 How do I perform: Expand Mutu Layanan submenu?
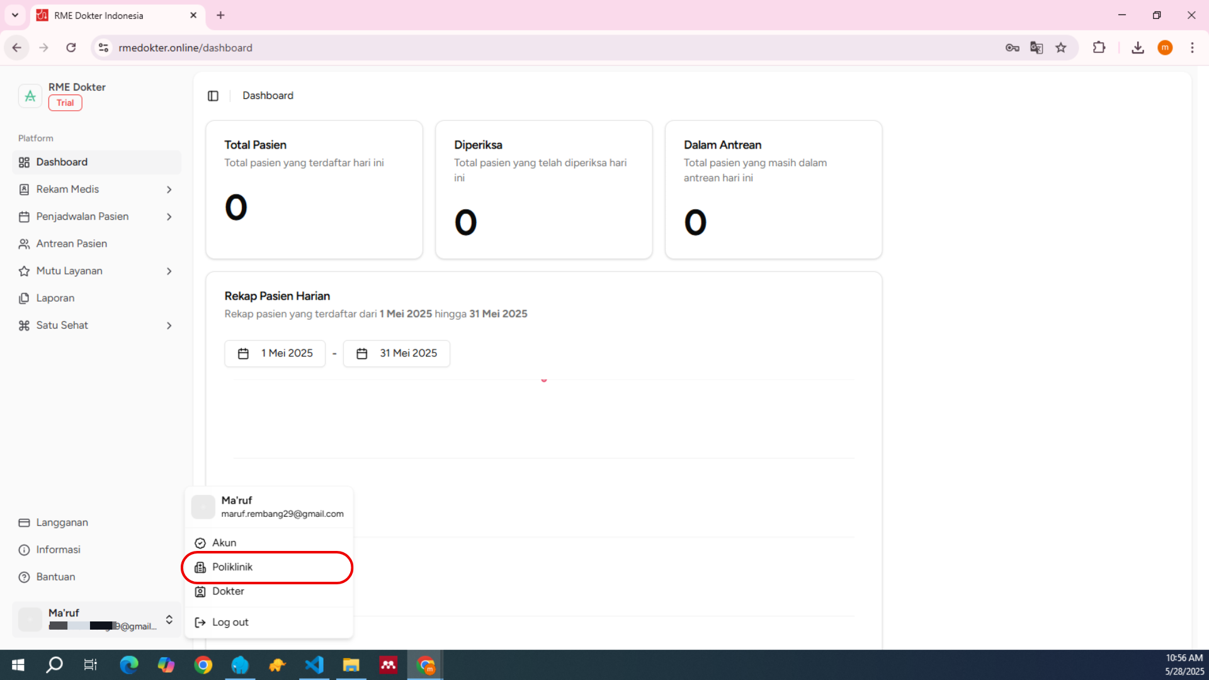pos(169,271)
